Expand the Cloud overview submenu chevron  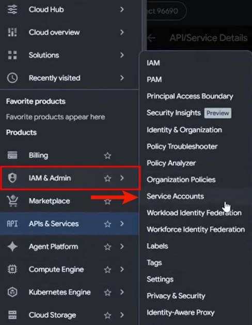122,32
